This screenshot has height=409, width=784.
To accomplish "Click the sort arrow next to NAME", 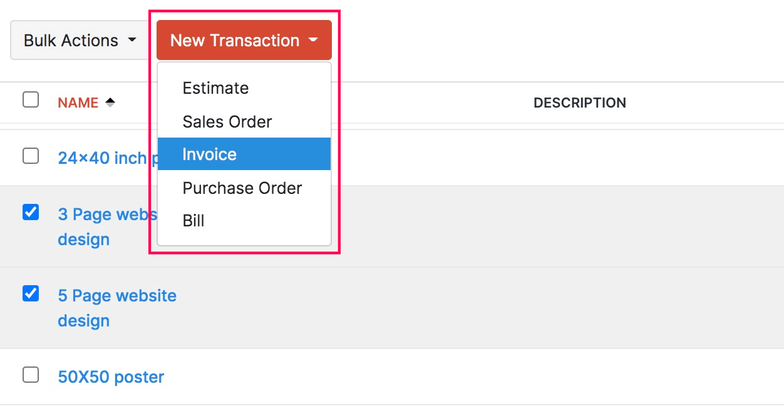I will pyautogui.click(x=109, y=102).
